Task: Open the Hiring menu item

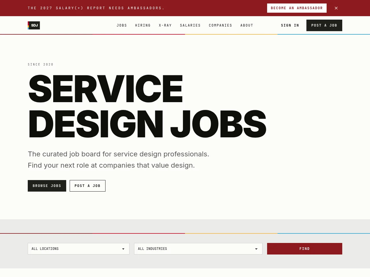Action: [143, 25]
